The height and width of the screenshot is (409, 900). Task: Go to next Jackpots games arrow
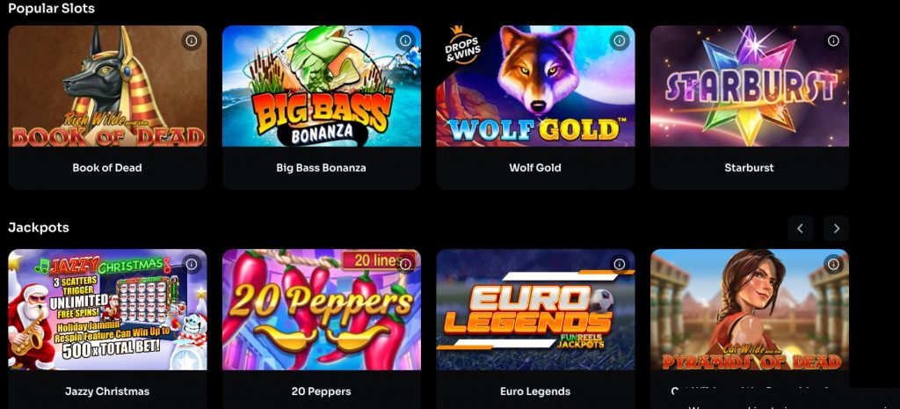(837, 229)
